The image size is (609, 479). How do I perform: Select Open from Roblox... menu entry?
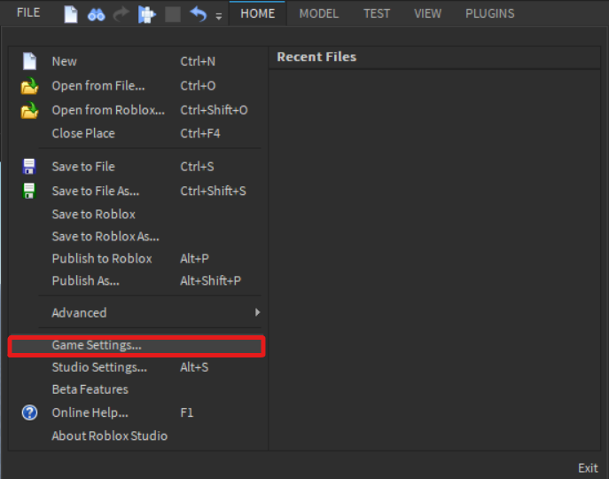[137, 110]
